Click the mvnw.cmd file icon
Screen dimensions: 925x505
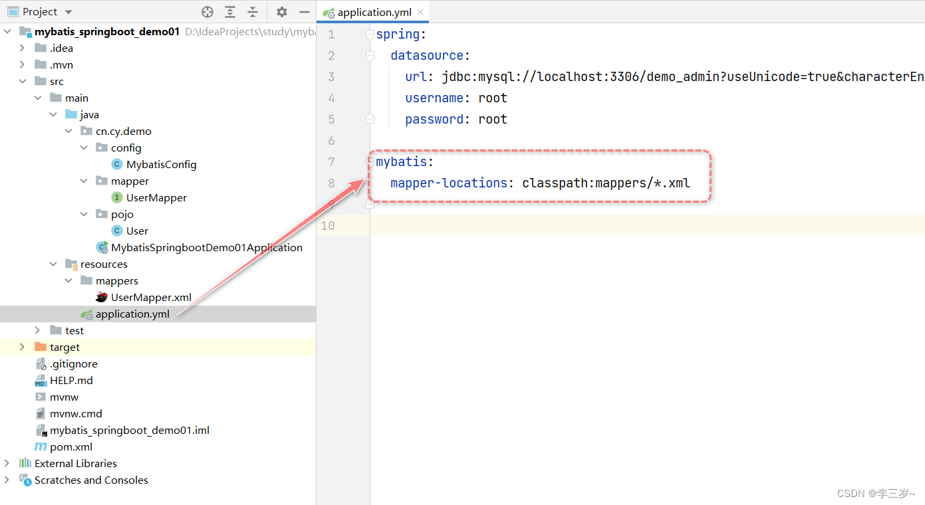click(41, 413)
